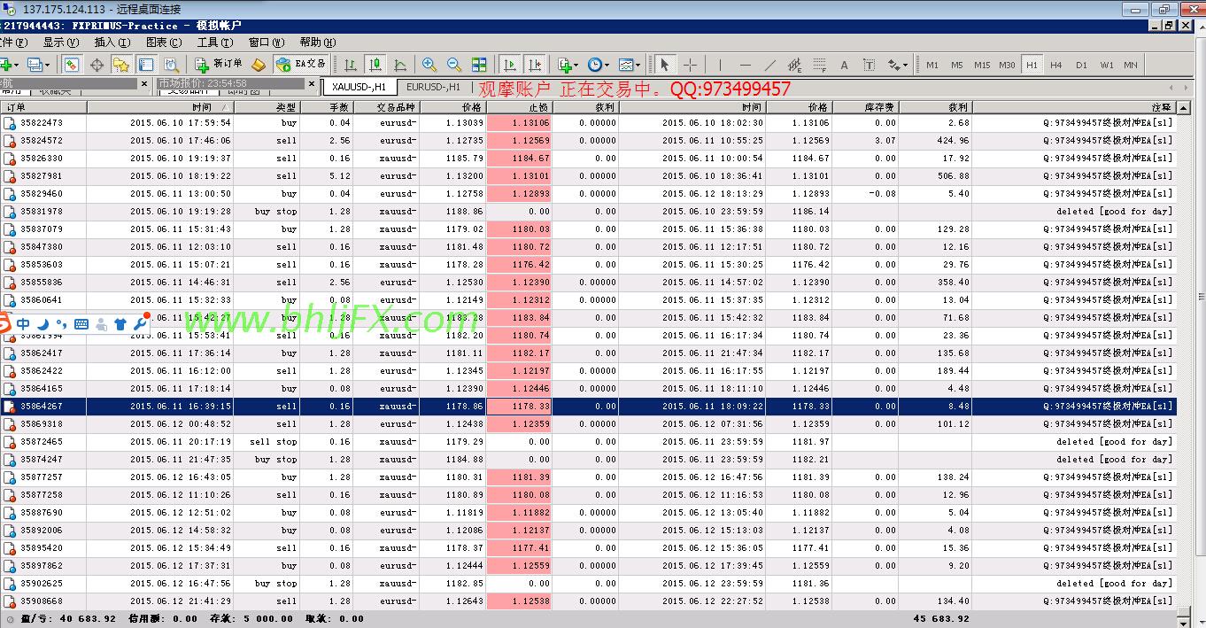
Task: Open the 图表 menu
Action: pyautogui.click(x=163, y=42)
